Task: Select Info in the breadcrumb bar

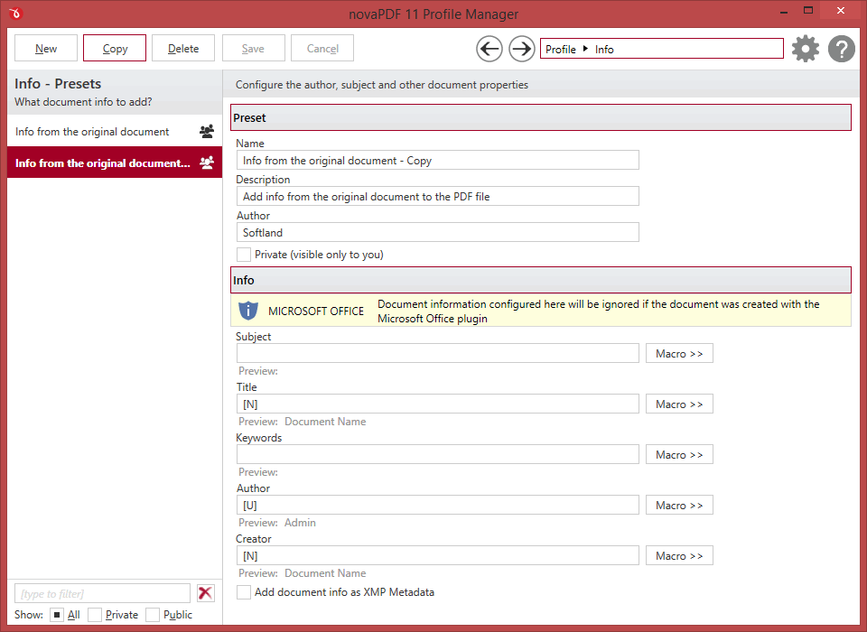Action: [604, 50]
